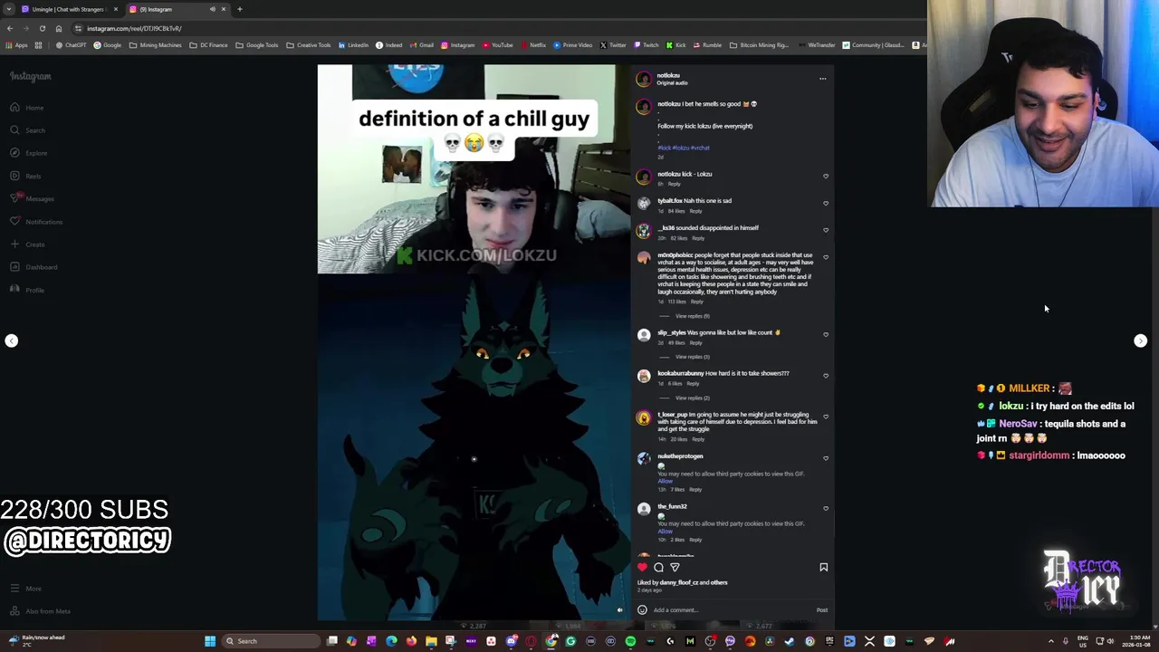The height and width of the screenshot is (652, 1159).
Task: Open ChatGPT bookmark
Action: [x=71, y=45]
